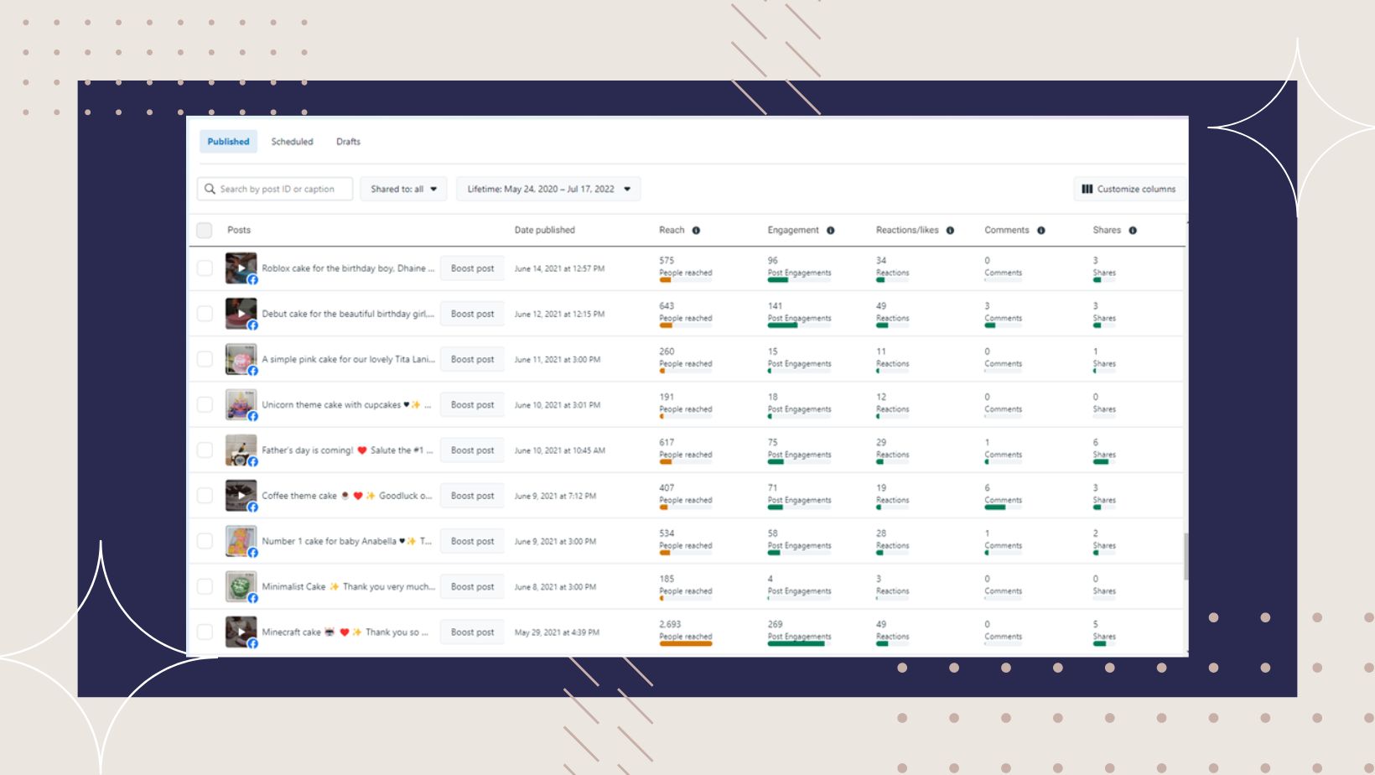
Task: Click the 6 Comments value
Action: coord(987,487)
